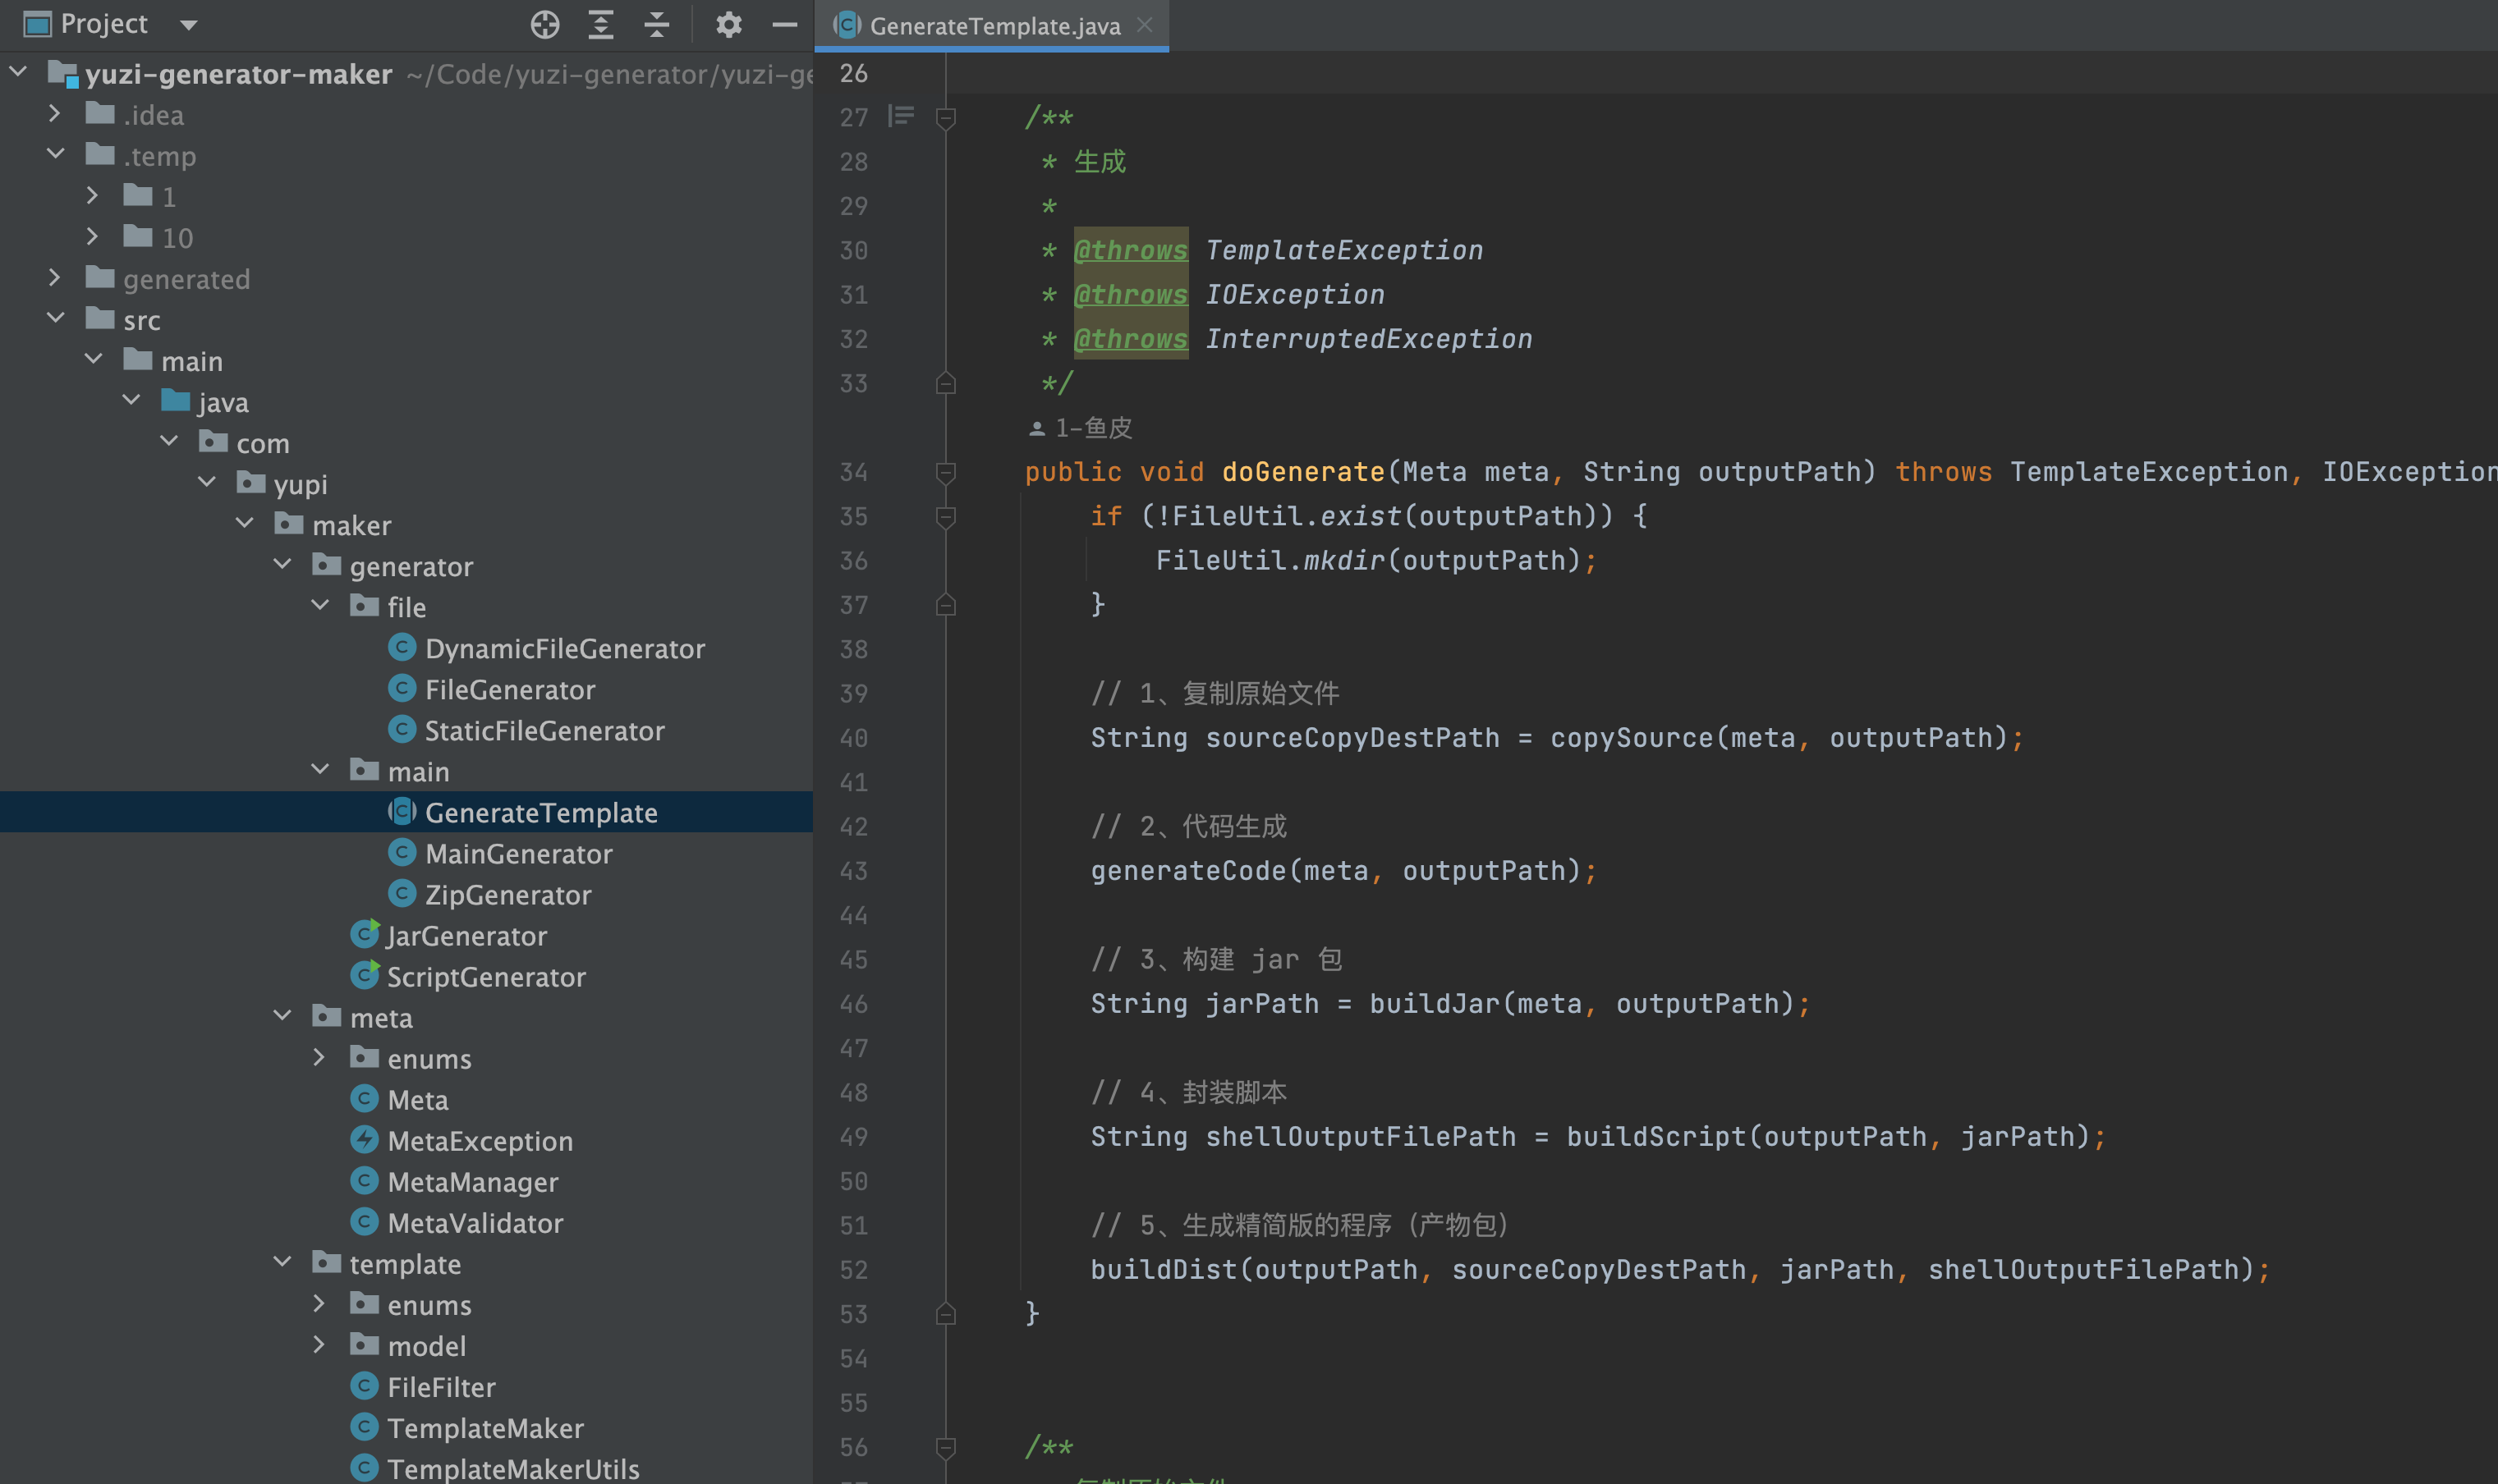Click rendered doc comment toggle icon at line 27
This screenshot has height=1484, width=2498.
[900, 117]
